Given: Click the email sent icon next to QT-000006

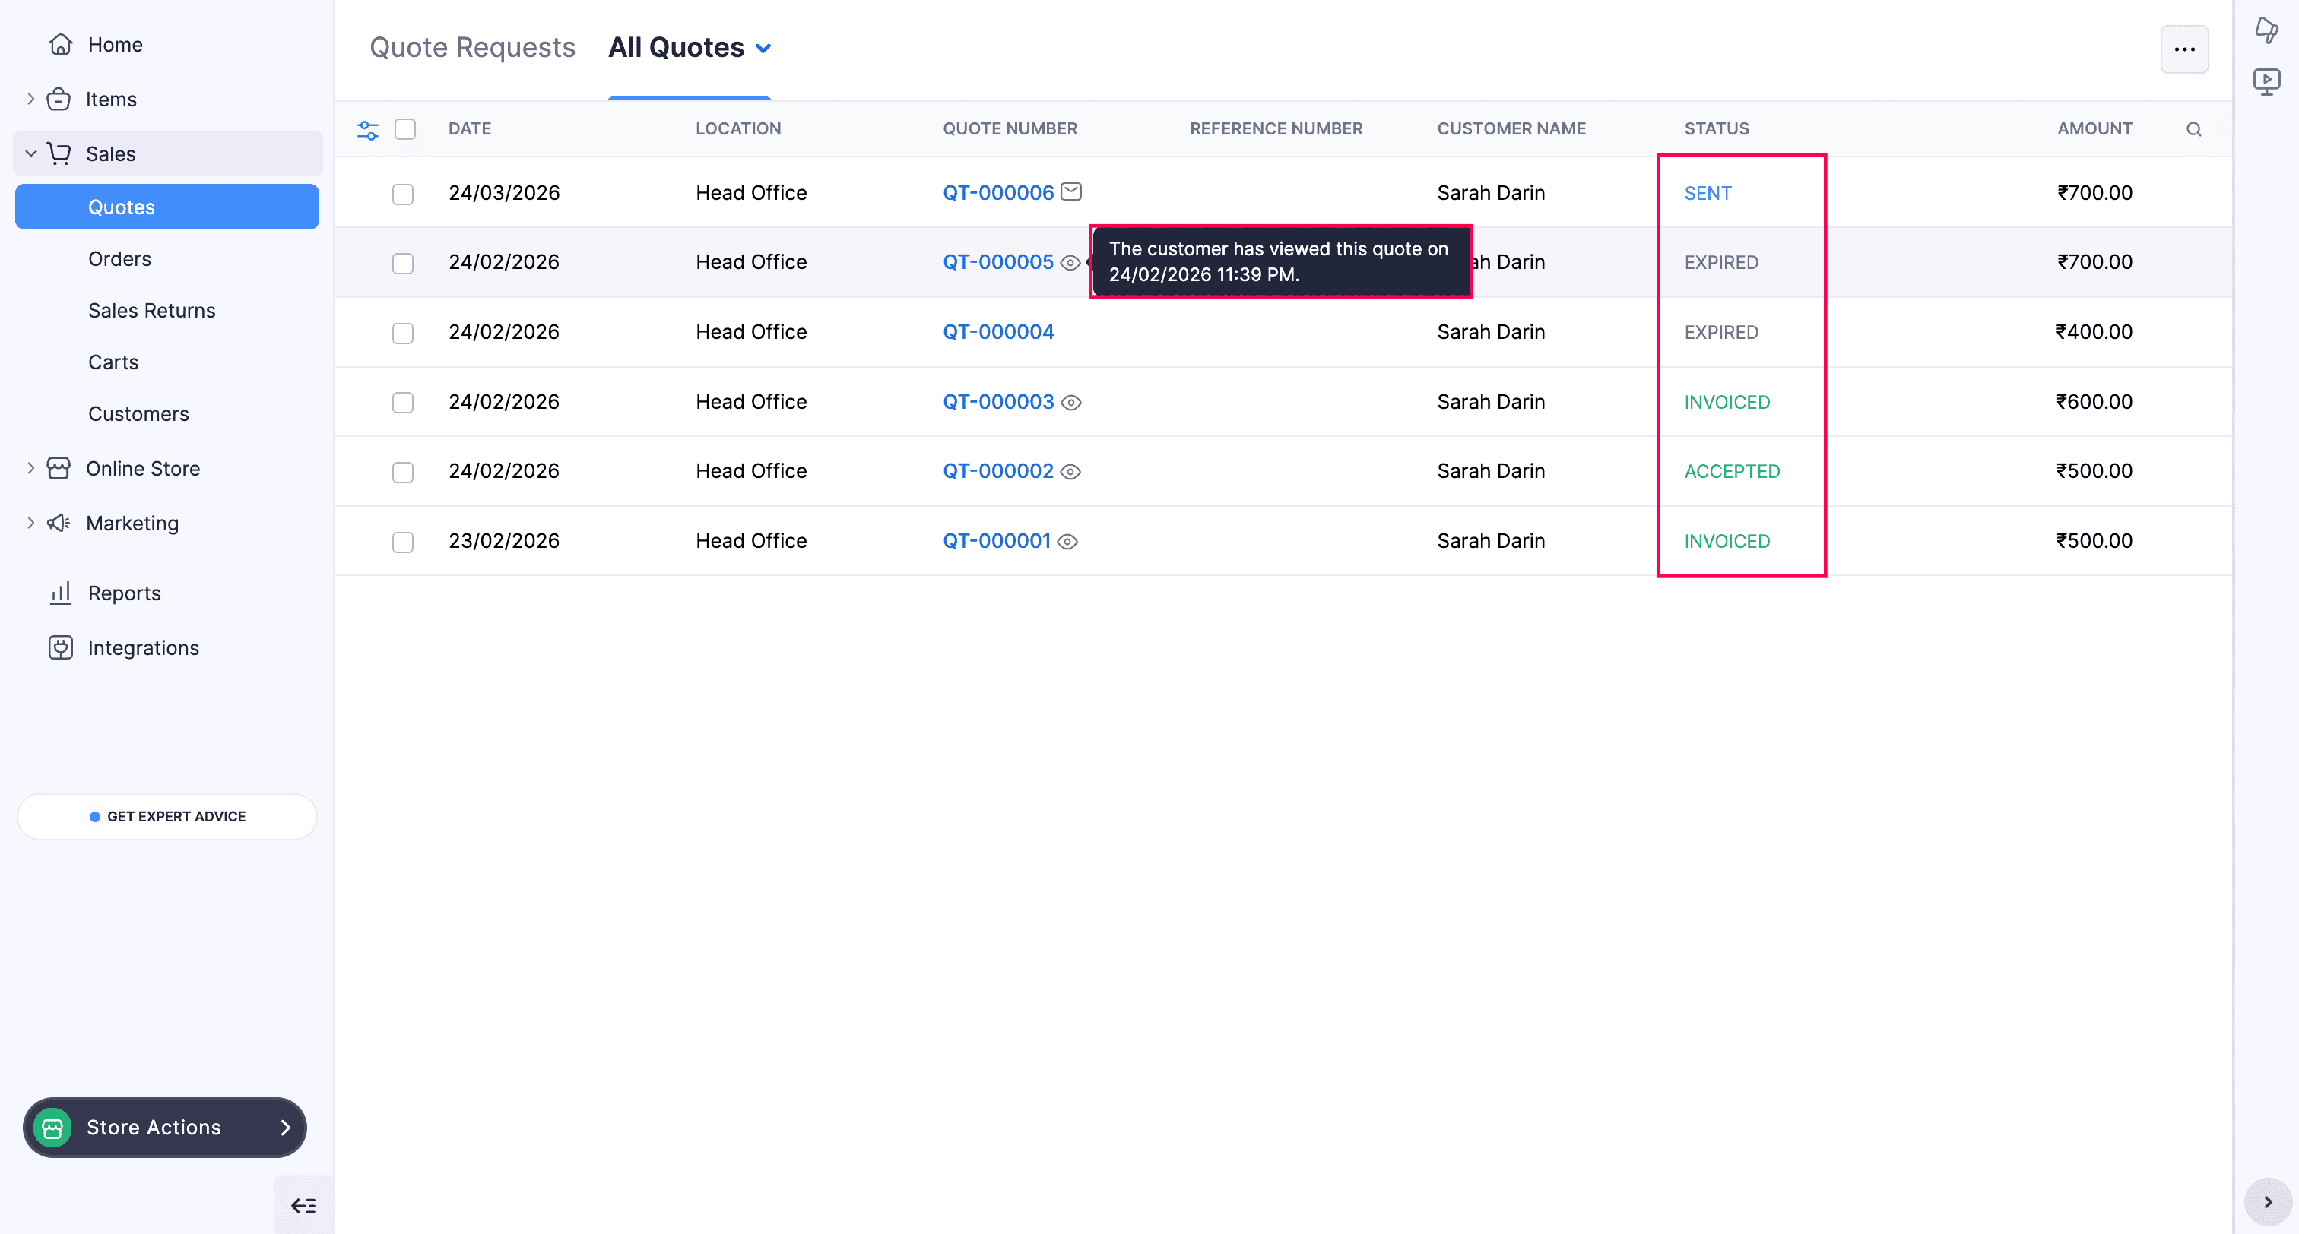Looking at the screenshot, I should pos(1072,191).
